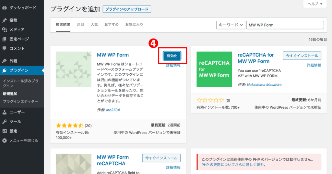Click the pushpin icon next to 投稿

click(x=5, y=20)
